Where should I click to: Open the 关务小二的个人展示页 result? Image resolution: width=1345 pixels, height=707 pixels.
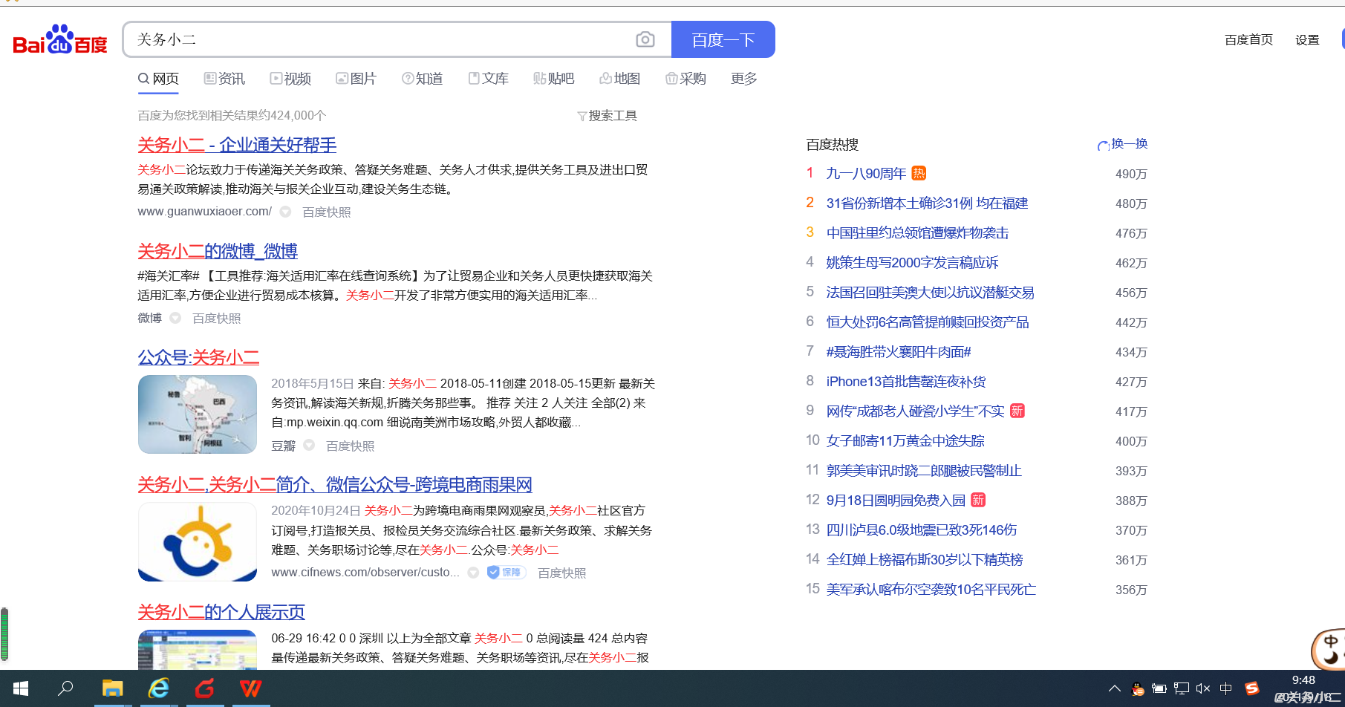click(x=221, y=612)
